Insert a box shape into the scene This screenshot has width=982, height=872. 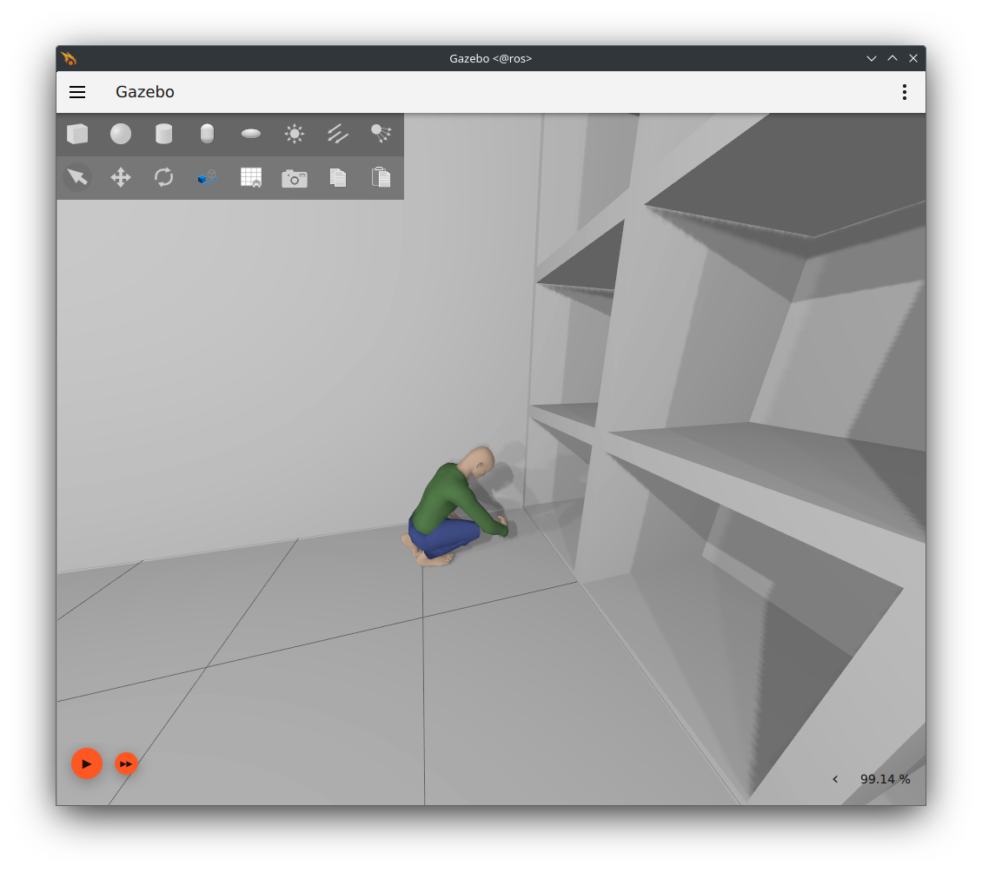[x=77, y=134]
